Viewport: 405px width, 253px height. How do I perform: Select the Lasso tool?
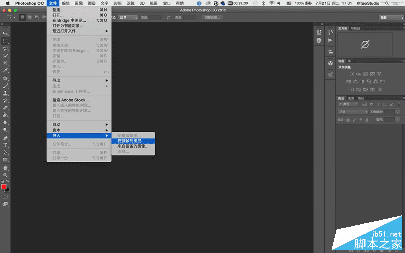pyautogui.click(x=5, y=48)
